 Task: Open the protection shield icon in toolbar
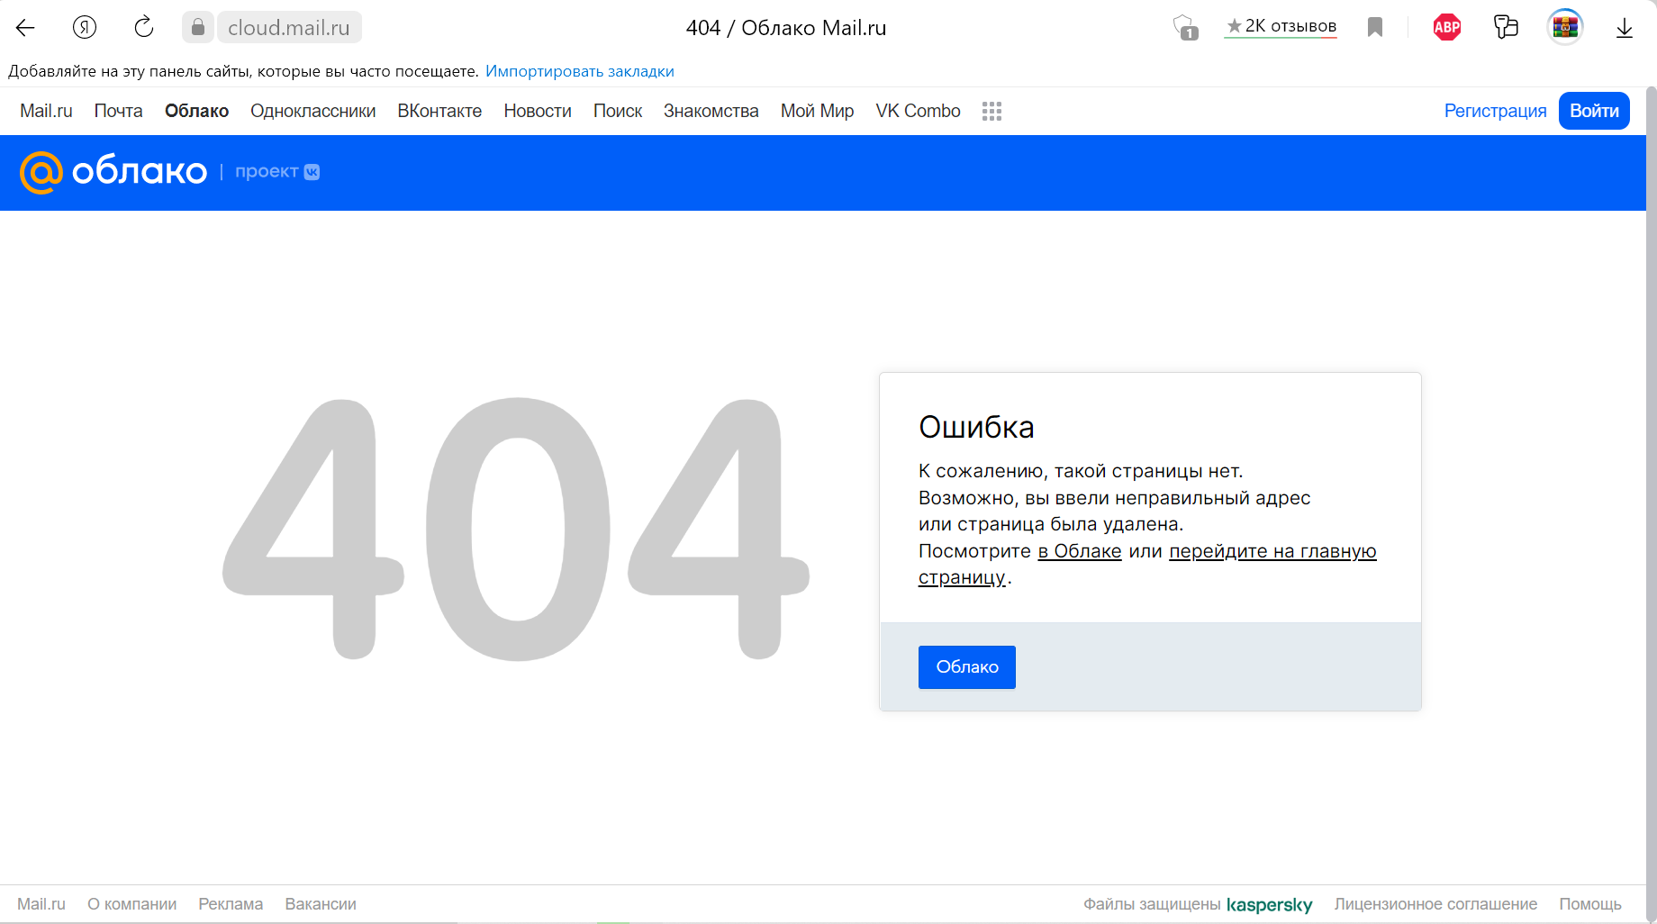pyautogui.click(x=1185, y=28)
